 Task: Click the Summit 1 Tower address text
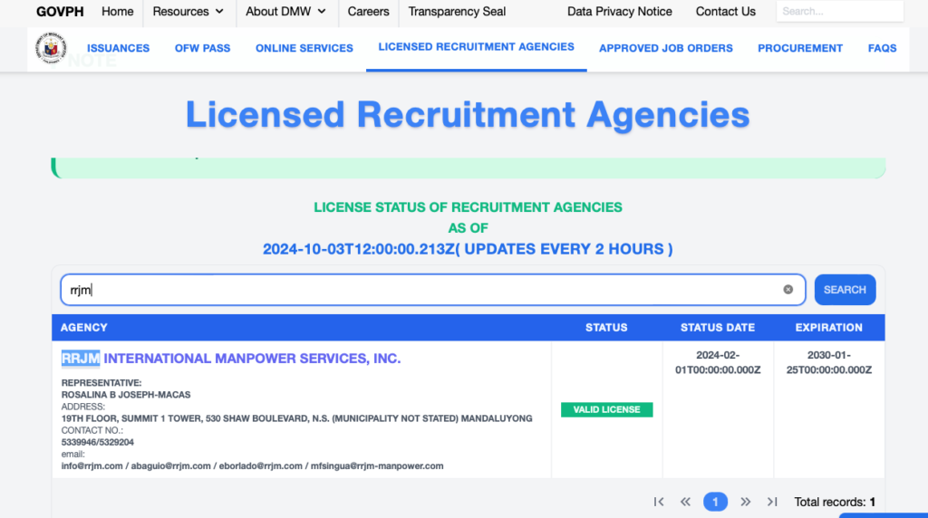[296, 418]
